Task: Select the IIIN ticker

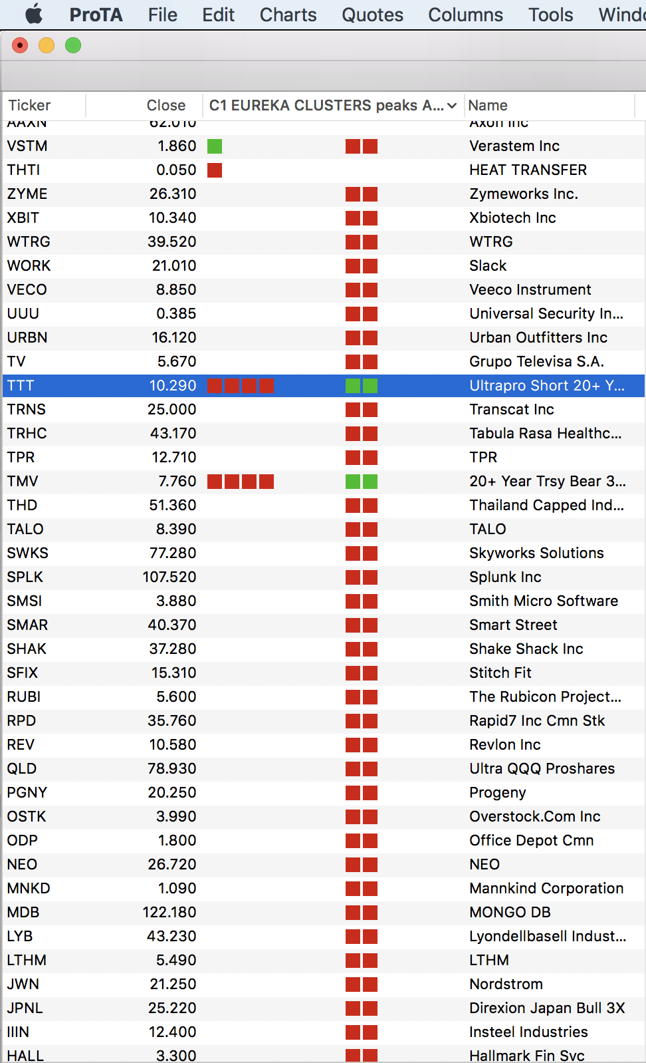Action: point(18,1032)
